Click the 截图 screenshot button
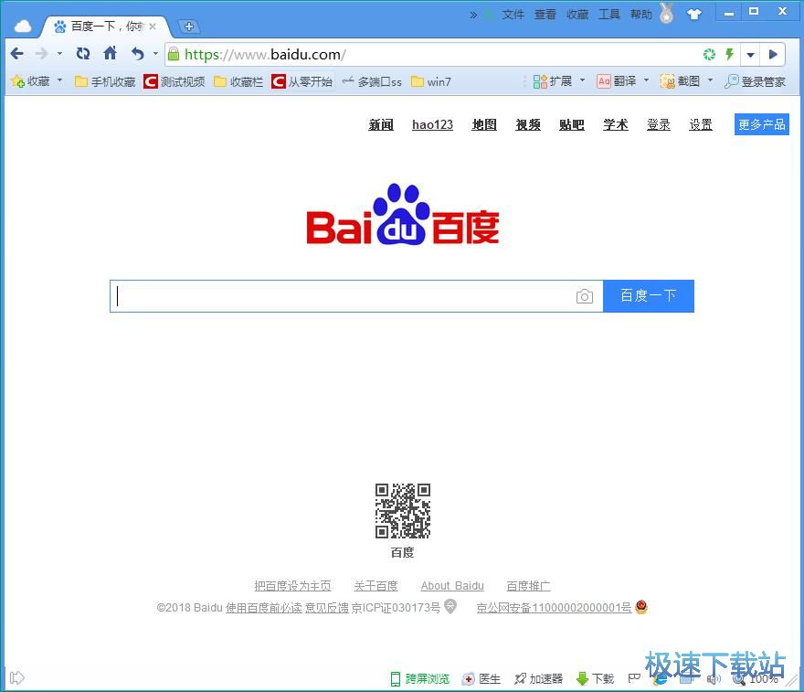This screenshot has width=804, height=692. click(680, 81)
